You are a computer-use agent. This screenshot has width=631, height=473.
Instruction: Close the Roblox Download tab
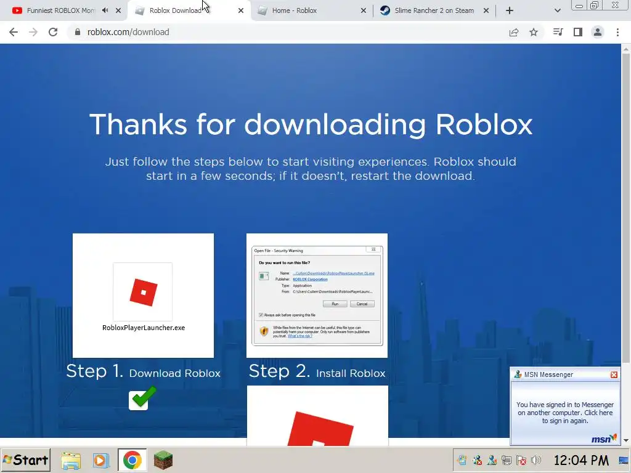pos(241,11)
